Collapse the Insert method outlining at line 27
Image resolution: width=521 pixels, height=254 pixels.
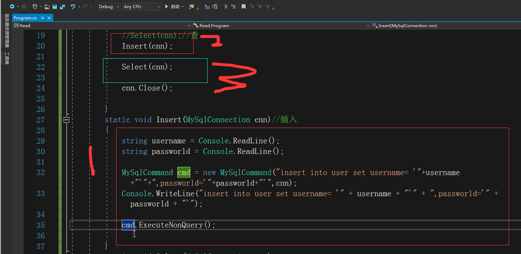[x=66, y=120]
